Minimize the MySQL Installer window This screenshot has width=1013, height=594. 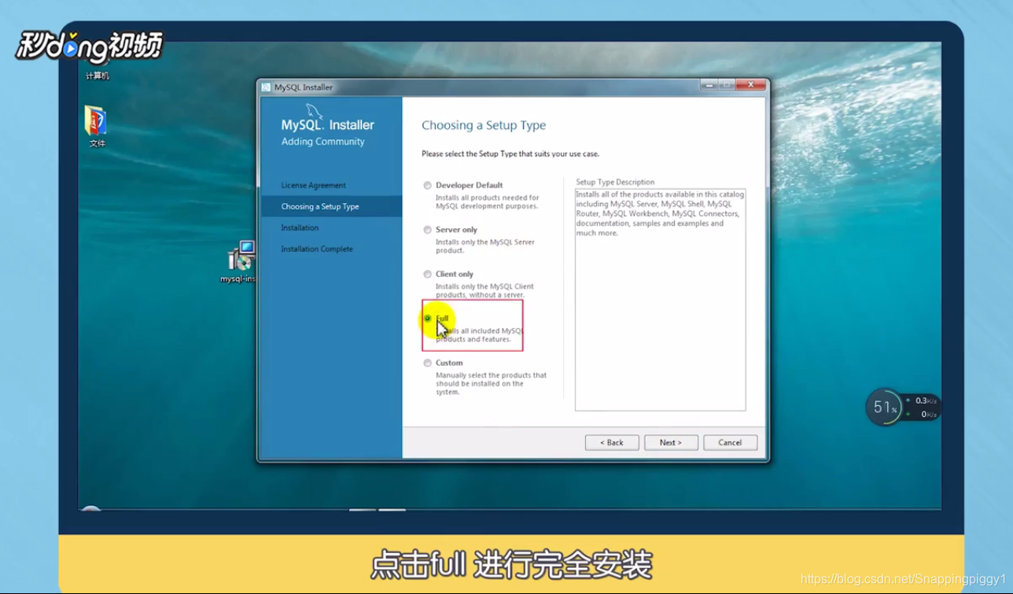click(709, 85)
